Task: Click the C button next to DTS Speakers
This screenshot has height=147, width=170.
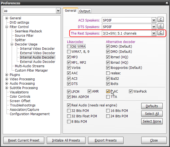Action: pos(160,26)
